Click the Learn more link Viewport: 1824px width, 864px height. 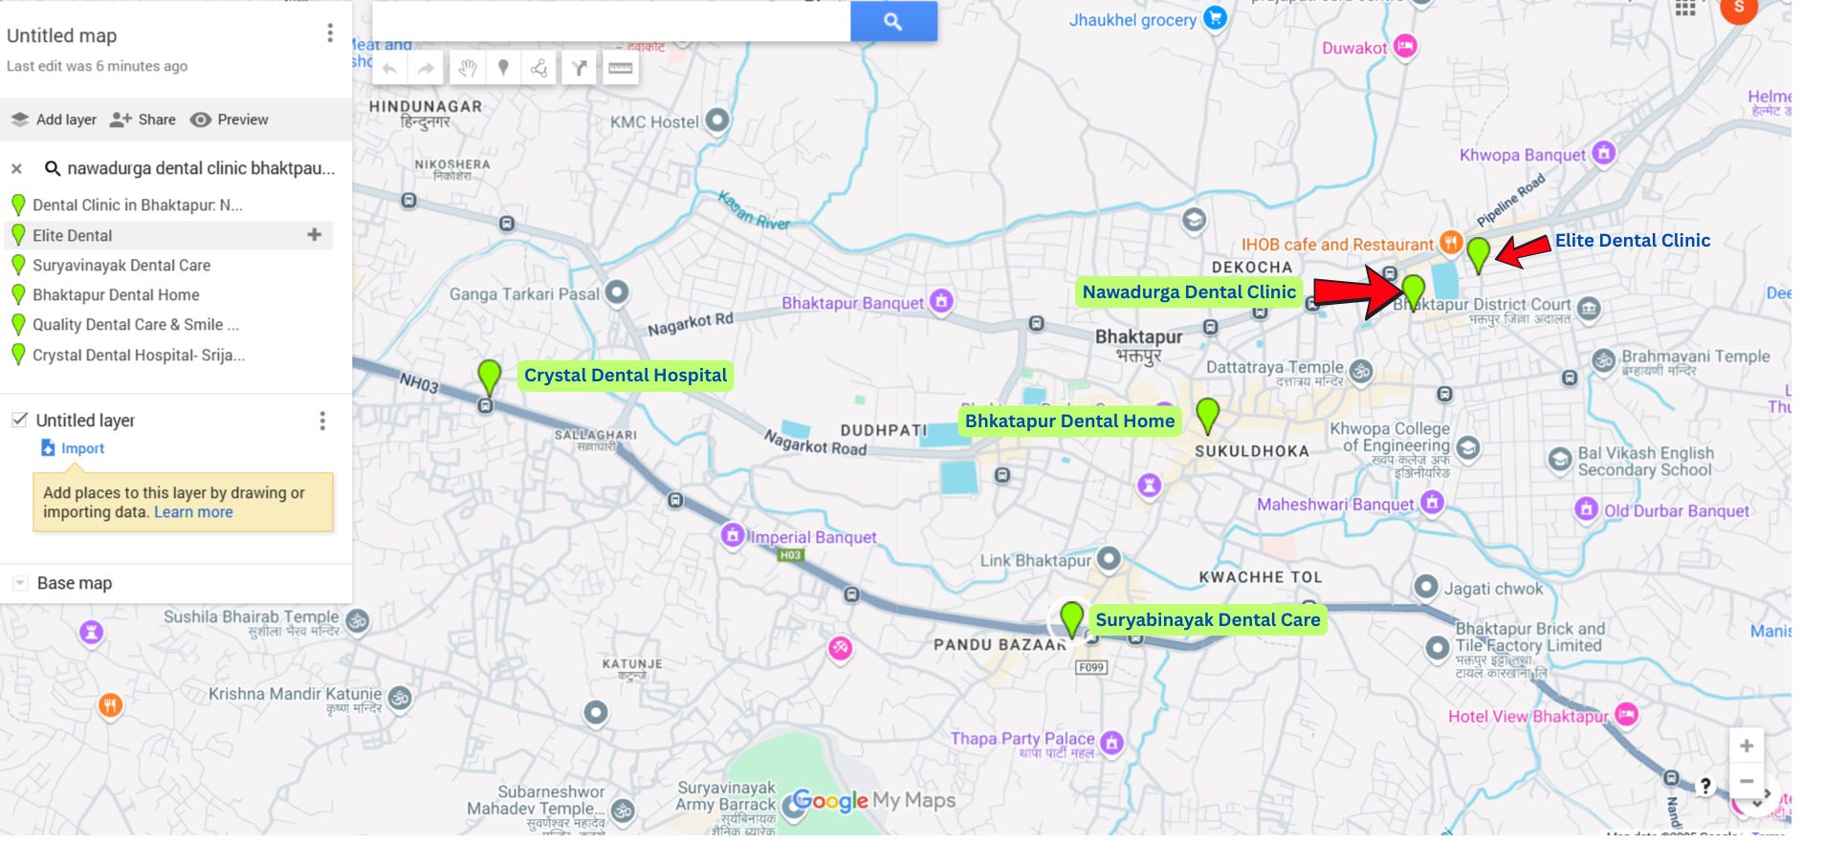[193, 512]
